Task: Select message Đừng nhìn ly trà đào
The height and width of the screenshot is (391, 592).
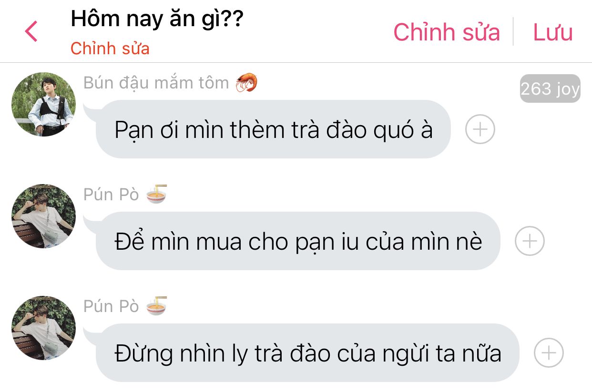Action: [307, 353]
